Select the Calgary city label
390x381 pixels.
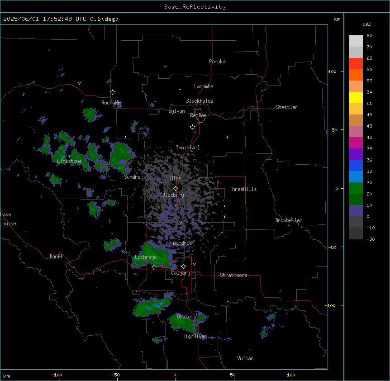181,273
